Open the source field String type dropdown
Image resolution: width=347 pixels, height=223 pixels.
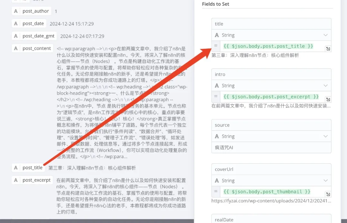tap(271, 136)
